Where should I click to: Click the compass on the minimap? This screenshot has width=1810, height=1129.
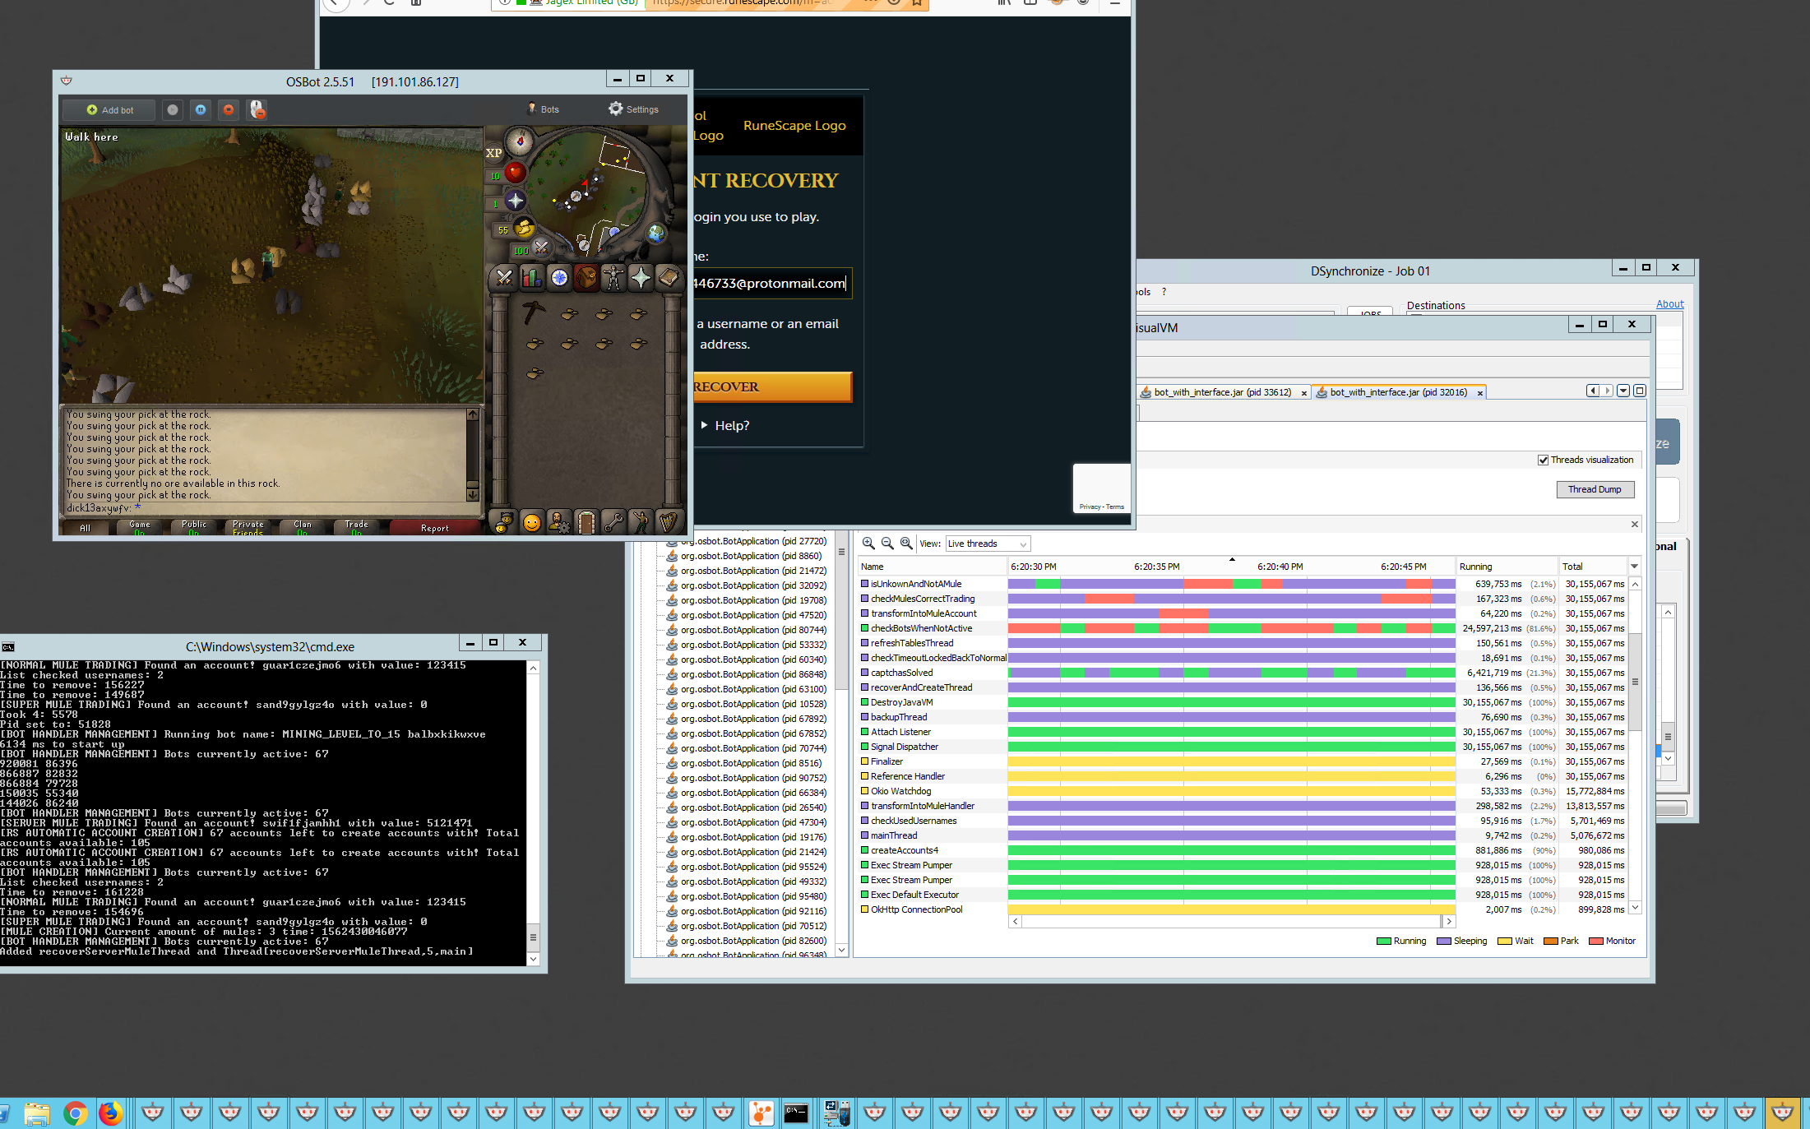520,141
